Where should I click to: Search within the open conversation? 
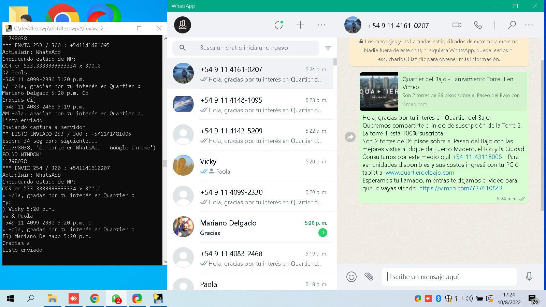point(512,25)
